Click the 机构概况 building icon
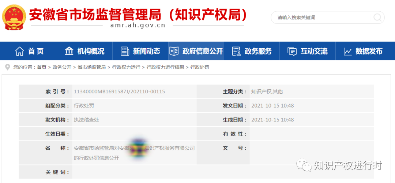 pyautogui.click(x=69, y=51)
